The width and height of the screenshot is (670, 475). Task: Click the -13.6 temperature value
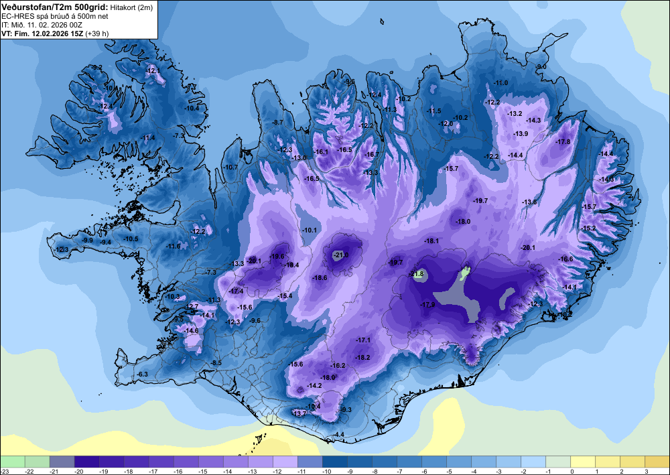tap(530, 202)
